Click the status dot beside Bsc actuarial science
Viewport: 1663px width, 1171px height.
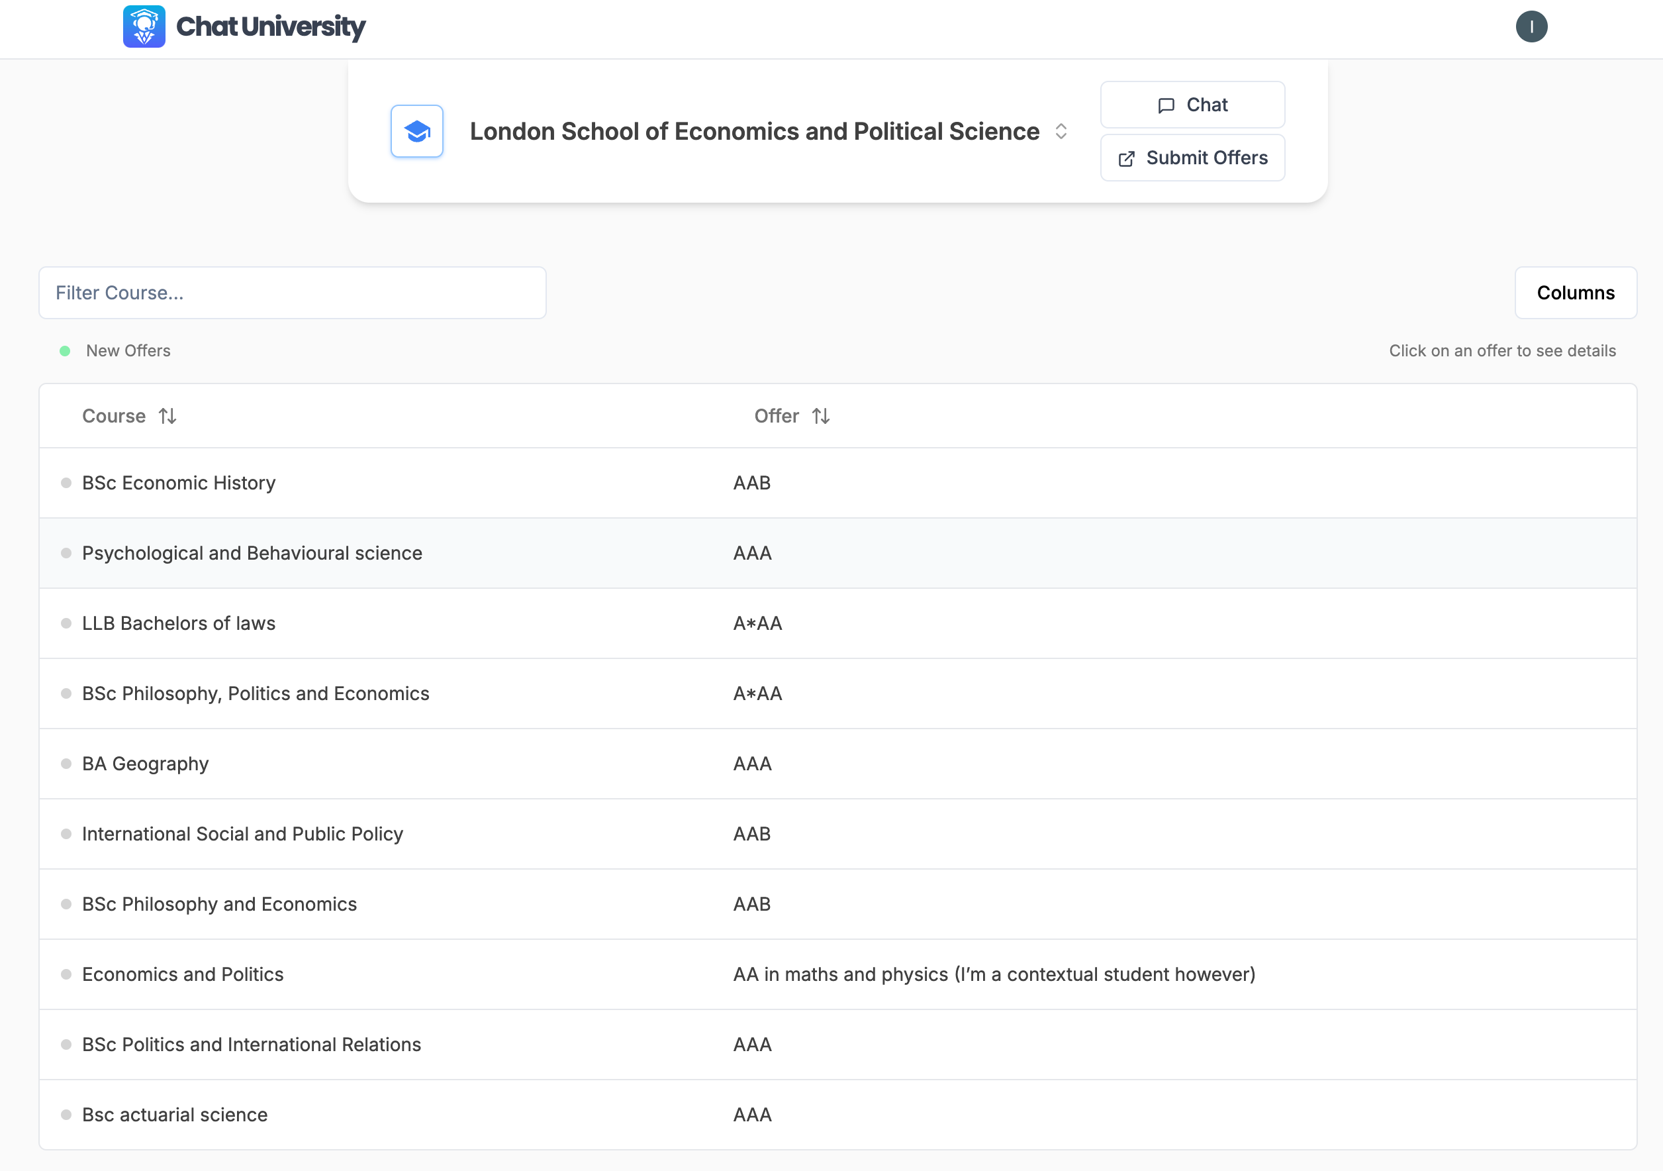66,1115
